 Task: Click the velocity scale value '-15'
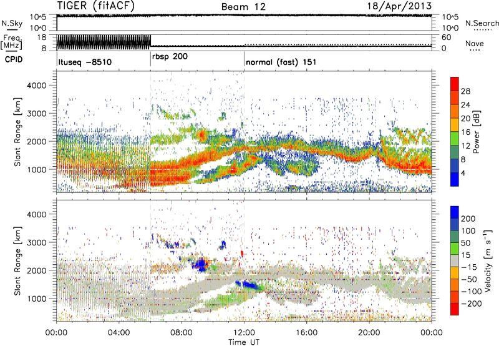[x=468, y=267]
